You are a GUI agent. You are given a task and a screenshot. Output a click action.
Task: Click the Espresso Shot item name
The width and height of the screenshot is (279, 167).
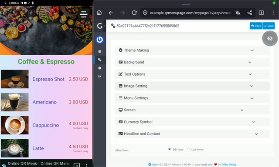48,79
